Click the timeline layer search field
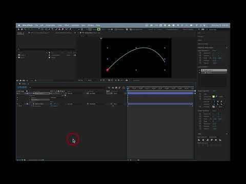 click(x=68, y=87)
